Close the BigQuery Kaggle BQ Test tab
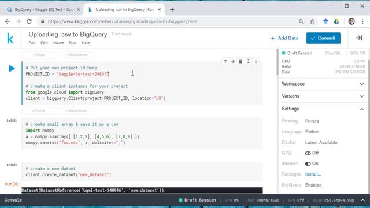 tap(79, 10)
